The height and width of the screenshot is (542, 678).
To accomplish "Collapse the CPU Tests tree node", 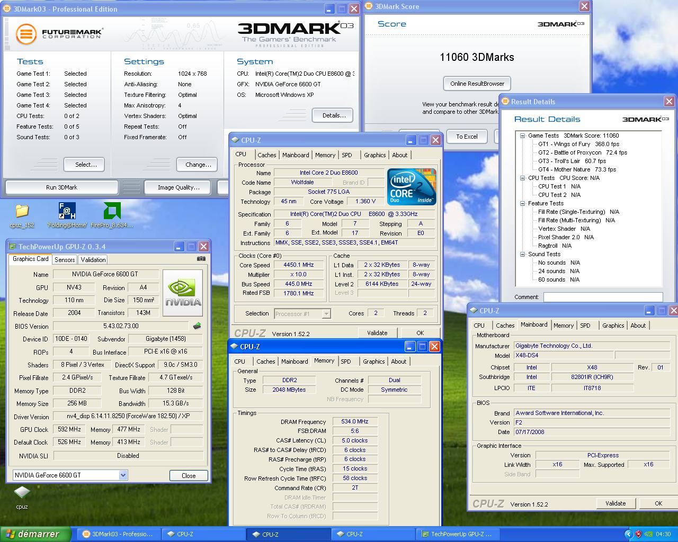I will click(523, 178).
